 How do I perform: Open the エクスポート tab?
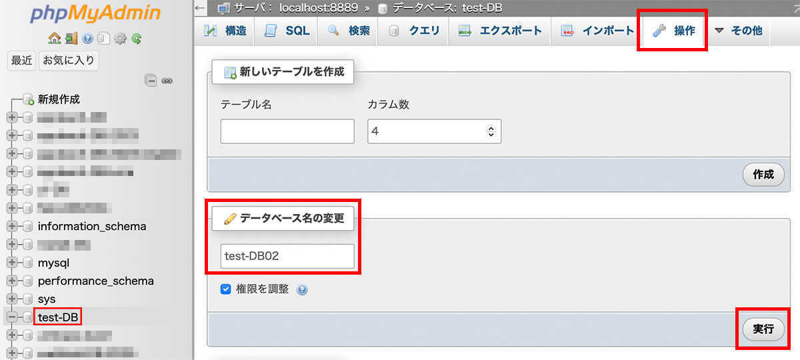501,31
